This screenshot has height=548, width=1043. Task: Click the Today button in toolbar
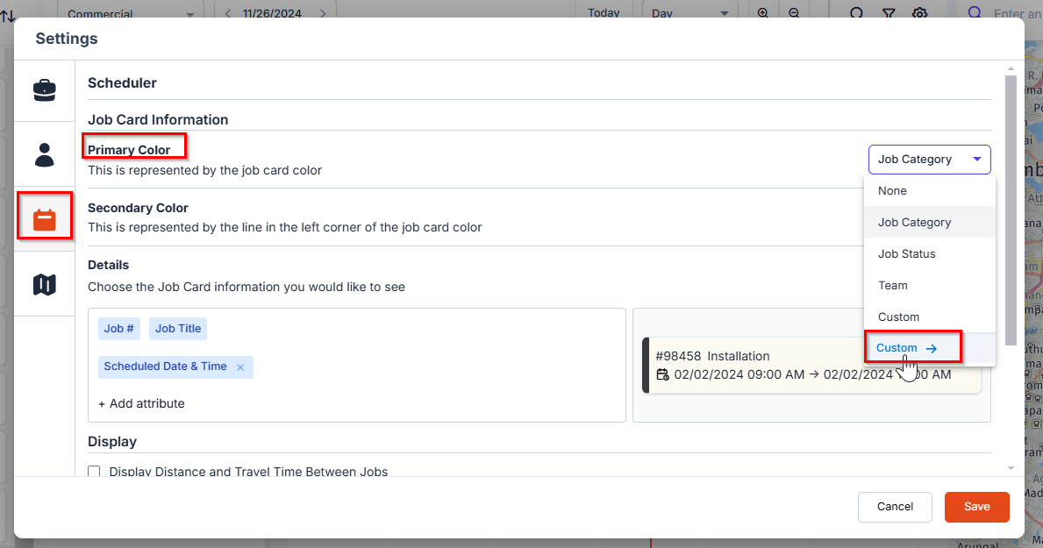click(604, 12)
